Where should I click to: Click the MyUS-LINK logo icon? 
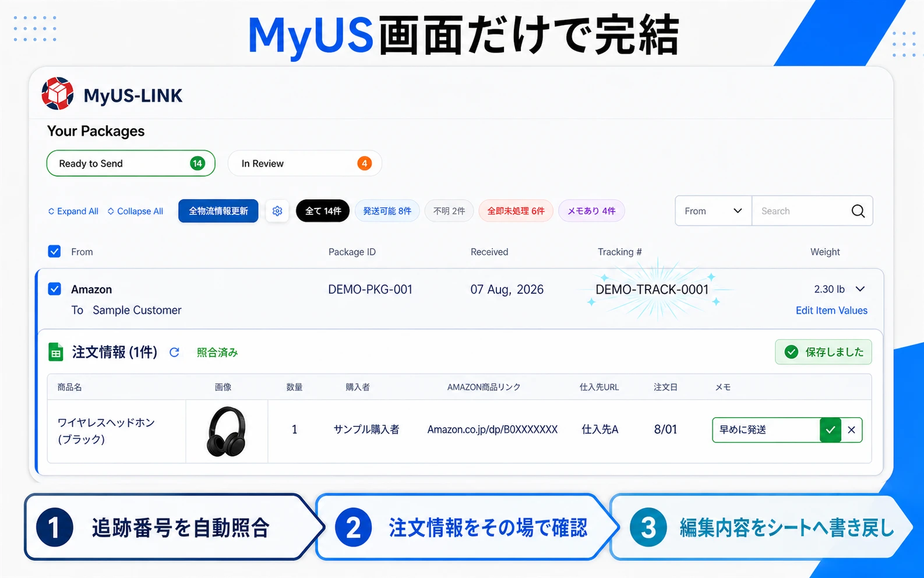tap(57, 94)
